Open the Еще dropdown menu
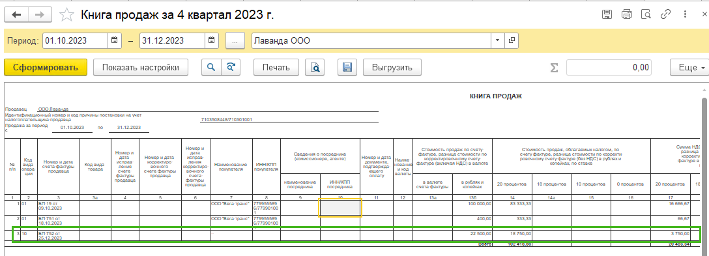This screenshot has height=256, width=709. 689,67
